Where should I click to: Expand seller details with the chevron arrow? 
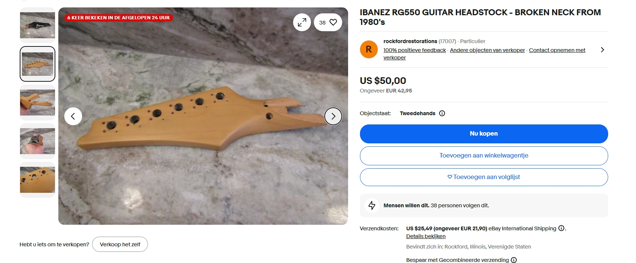click(602, 50)
